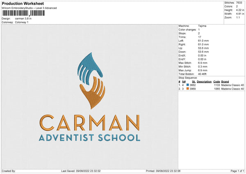Click the embroidered ADVENTIST SCHOOL text
246x174 pixels.
coord(89,138)
